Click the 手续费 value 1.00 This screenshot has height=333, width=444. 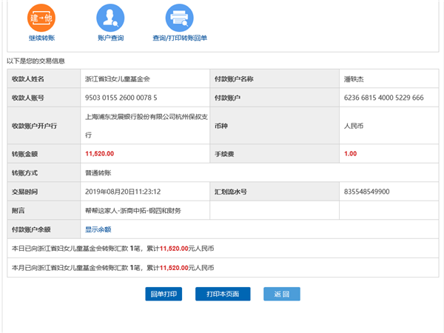click(350, 153)
